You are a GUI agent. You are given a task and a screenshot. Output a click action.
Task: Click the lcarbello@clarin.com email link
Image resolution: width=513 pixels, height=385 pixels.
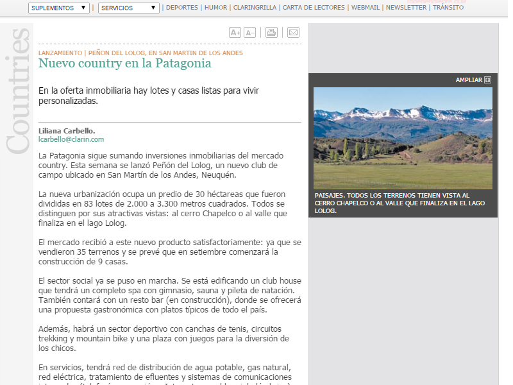coord(71,139)
